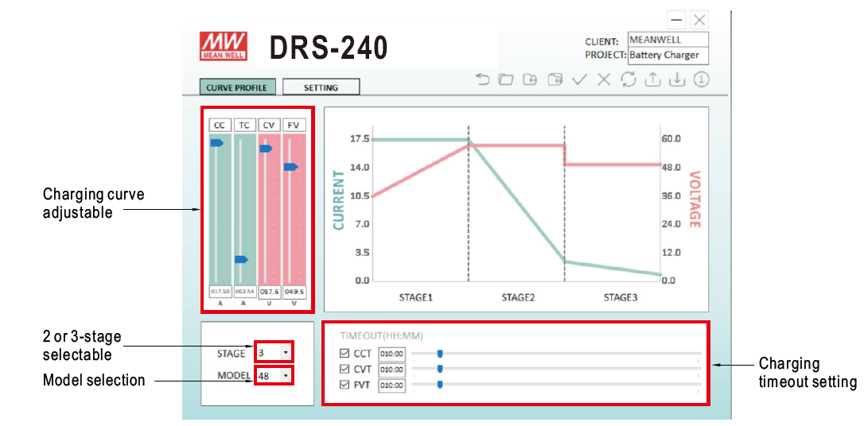
Task: Click the CC label box
Action: click(220, 125)
